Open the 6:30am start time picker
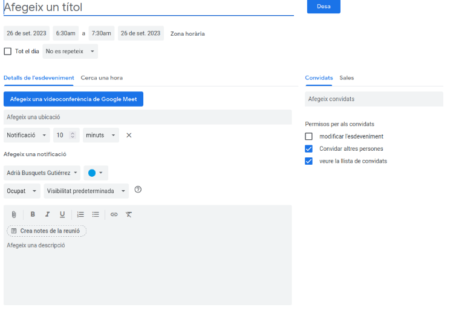453x310 pixels. click(65, 33)
